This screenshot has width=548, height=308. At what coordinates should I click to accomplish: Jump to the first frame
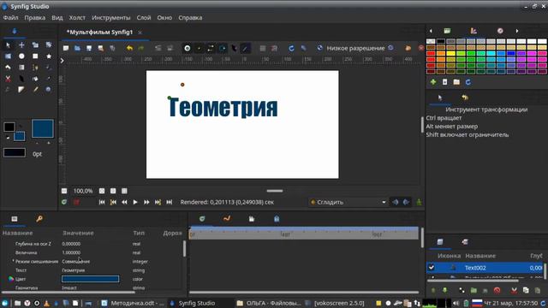(102, 202)
